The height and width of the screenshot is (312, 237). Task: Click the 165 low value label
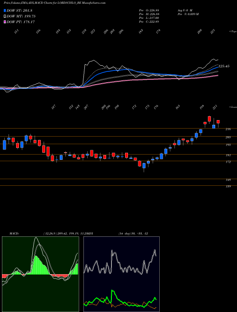[178, 107]
